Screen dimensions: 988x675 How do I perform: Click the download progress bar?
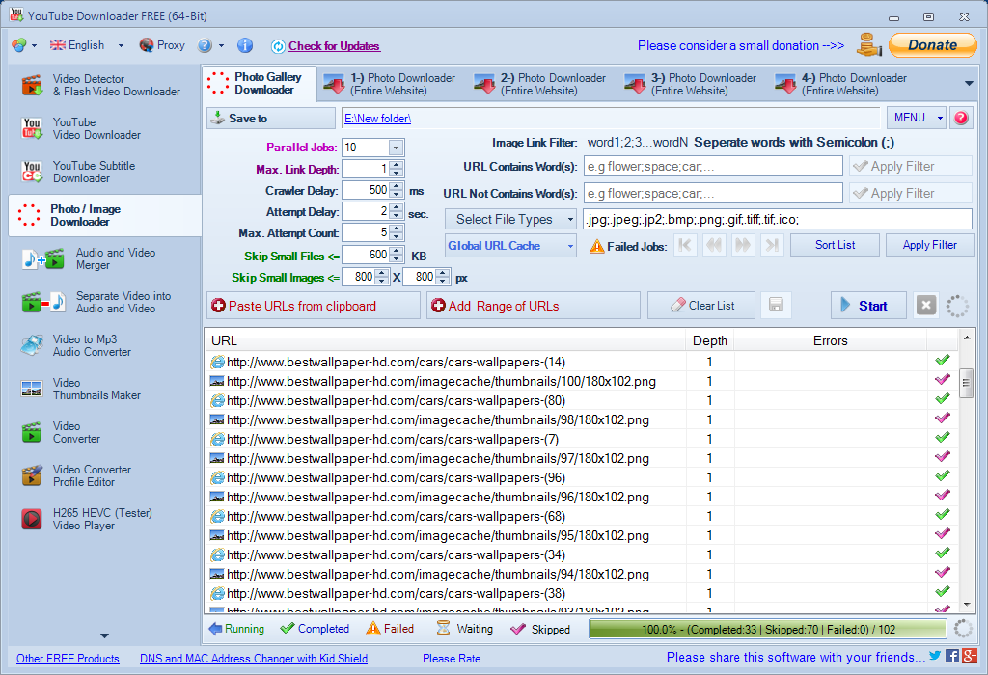[x=768, y=629]
